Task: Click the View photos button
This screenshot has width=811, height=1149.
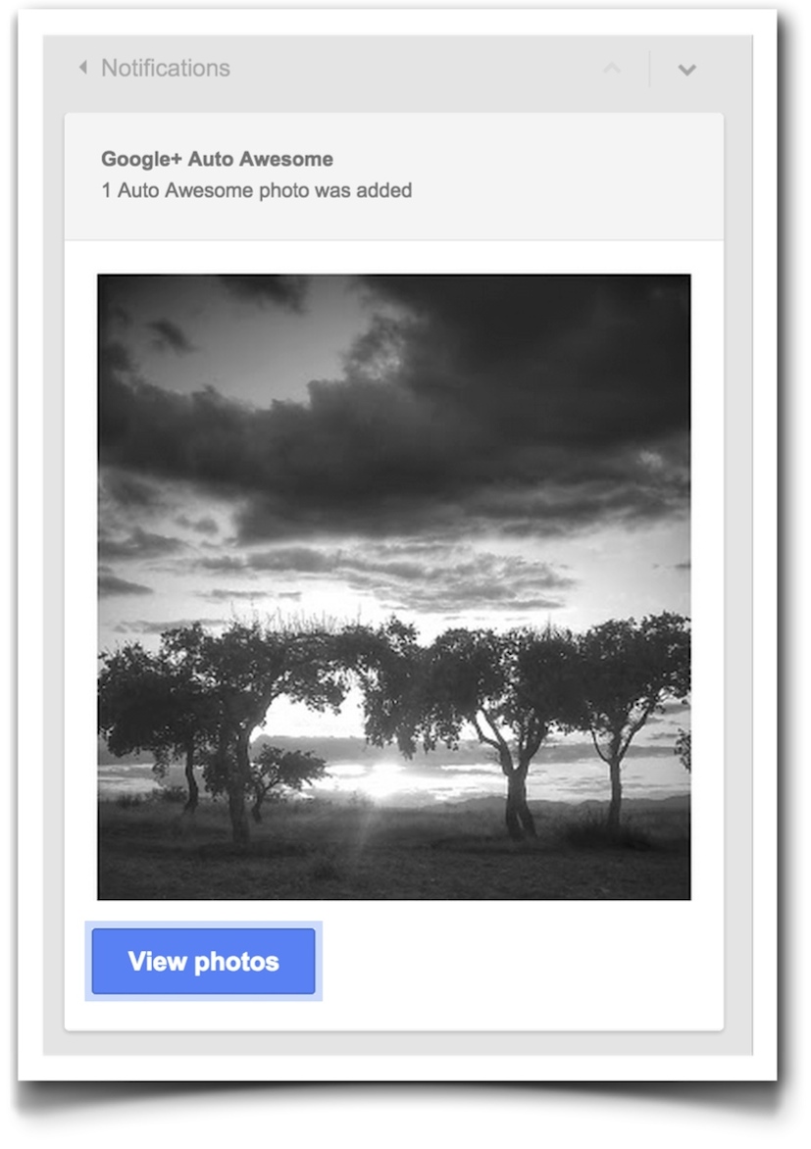Action: [x=203, y=962]
